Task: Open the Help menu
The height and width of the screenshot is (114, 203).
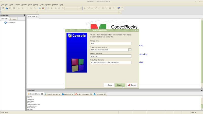Action: point(61,5)
